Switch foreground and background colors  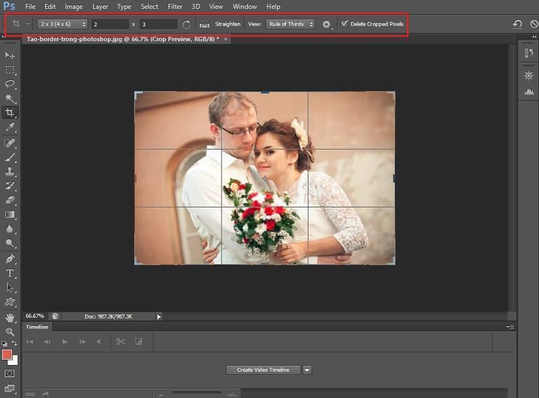pyautogui.click(x=15, y=342)
